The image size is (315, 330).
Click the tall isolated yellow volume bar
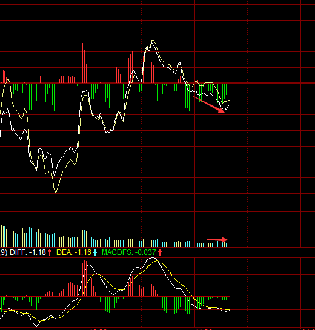196,241
